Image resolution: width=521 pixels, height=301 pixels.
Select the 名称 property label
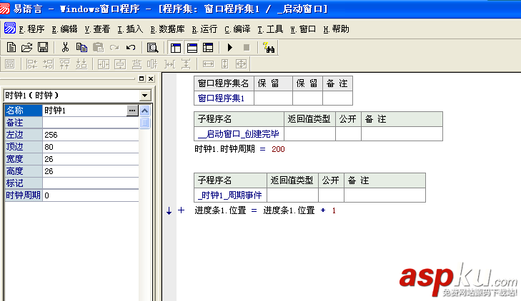24,111
